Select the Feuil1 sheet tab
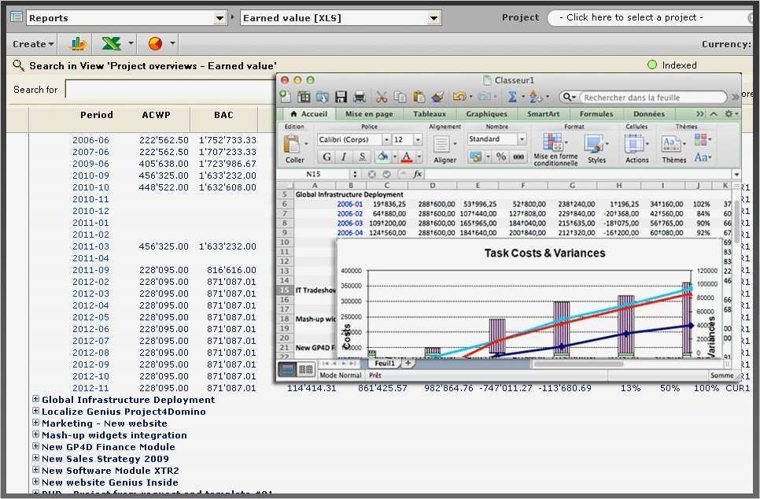The width and height of the screenshot is (760, 499). tap(385, 363)
